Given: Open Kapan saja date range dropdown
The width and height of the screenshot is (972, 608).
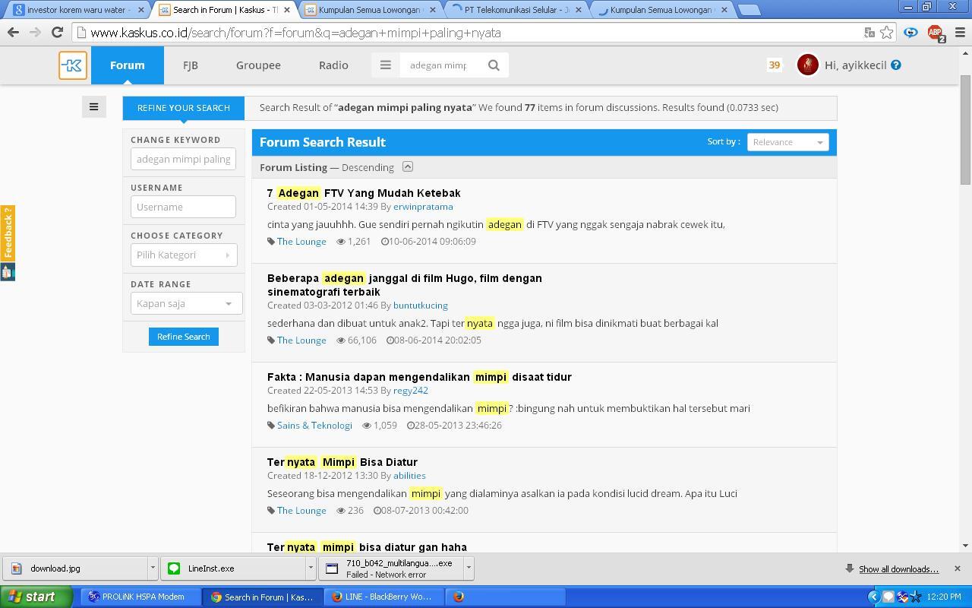Looking at the screenshot, I should tap(186, 303).
